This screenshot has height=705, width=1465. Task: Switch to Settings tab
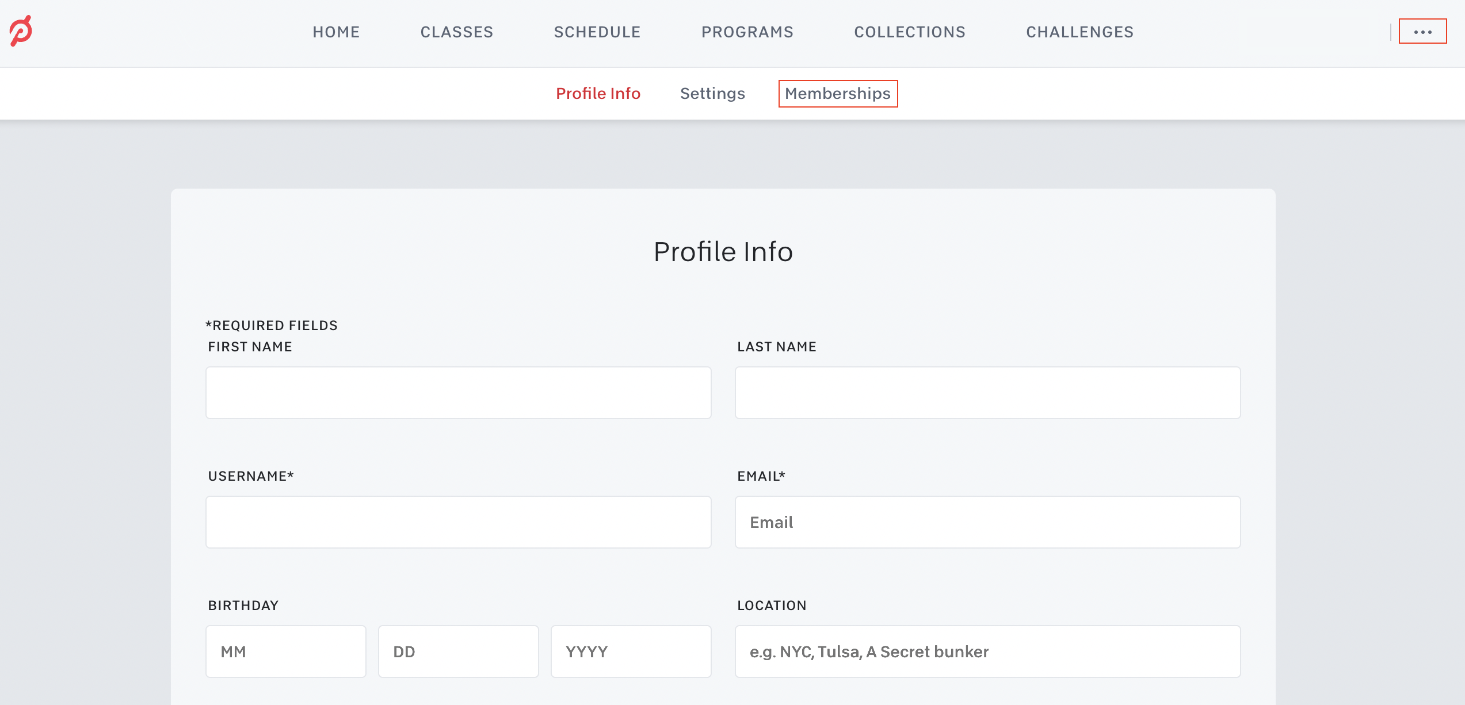coord(712,93)
